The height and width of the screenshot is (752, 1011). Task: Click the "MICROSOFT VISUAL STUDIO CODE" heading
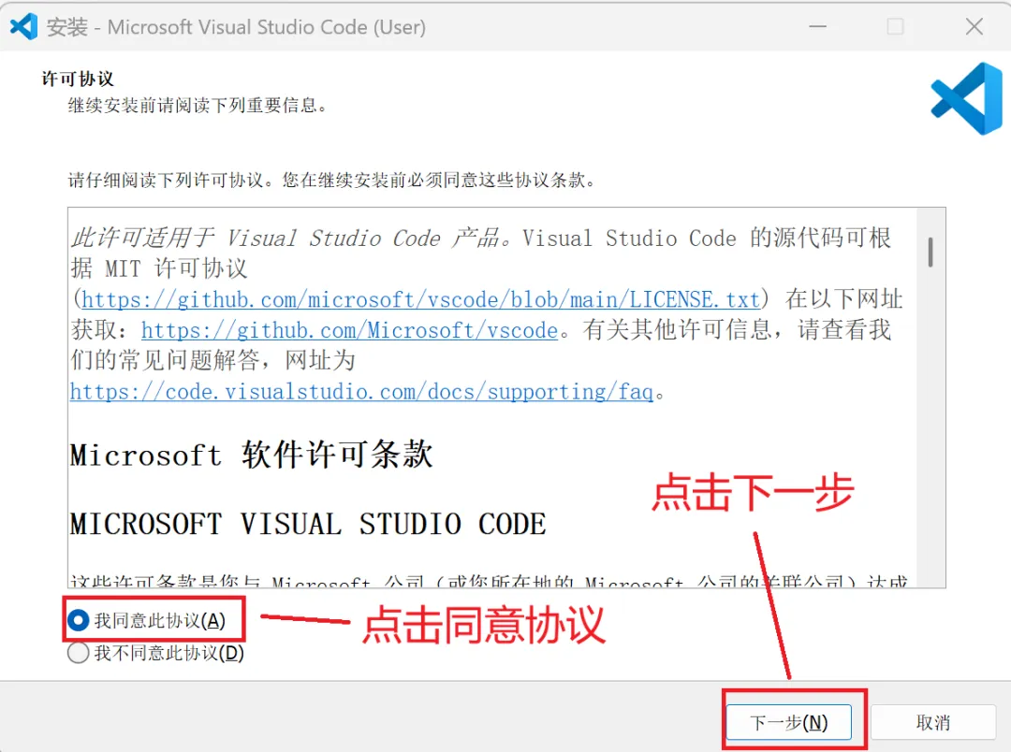[308, 524]
